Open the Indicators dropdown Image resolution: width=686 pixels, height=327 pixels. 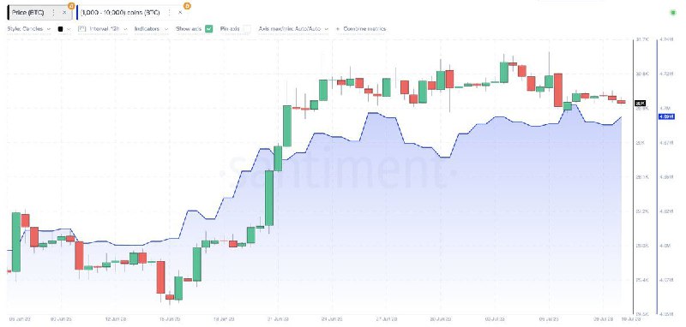(152, 29)
